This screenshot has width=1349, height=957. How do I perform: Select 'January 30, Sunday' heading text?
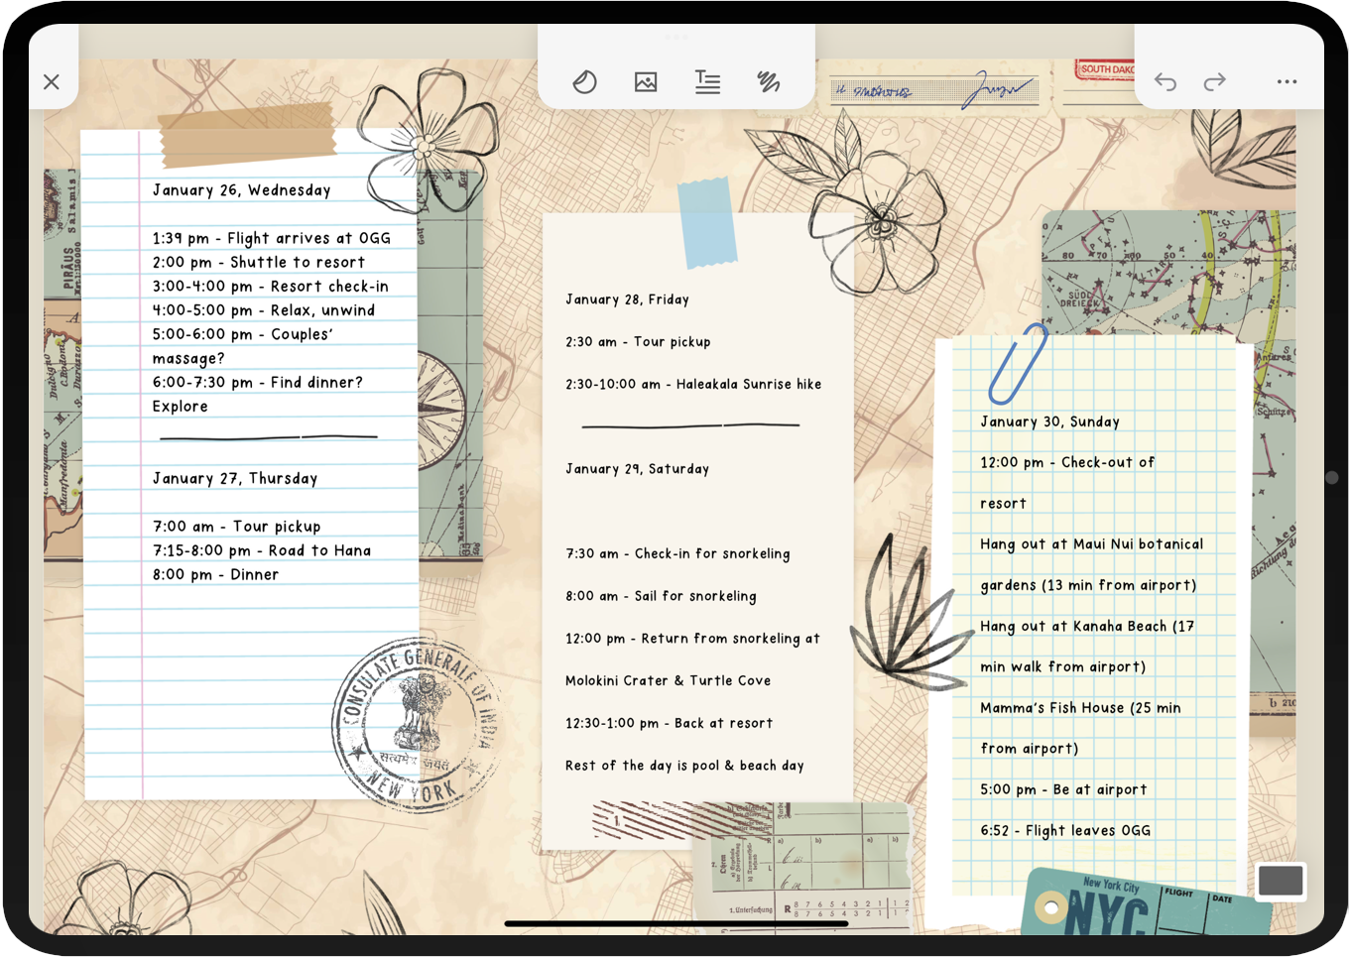tap(1049, 421)
